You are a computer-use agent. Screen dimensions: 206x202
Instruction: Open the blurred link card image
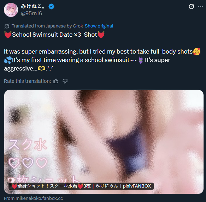click(104, 142)
